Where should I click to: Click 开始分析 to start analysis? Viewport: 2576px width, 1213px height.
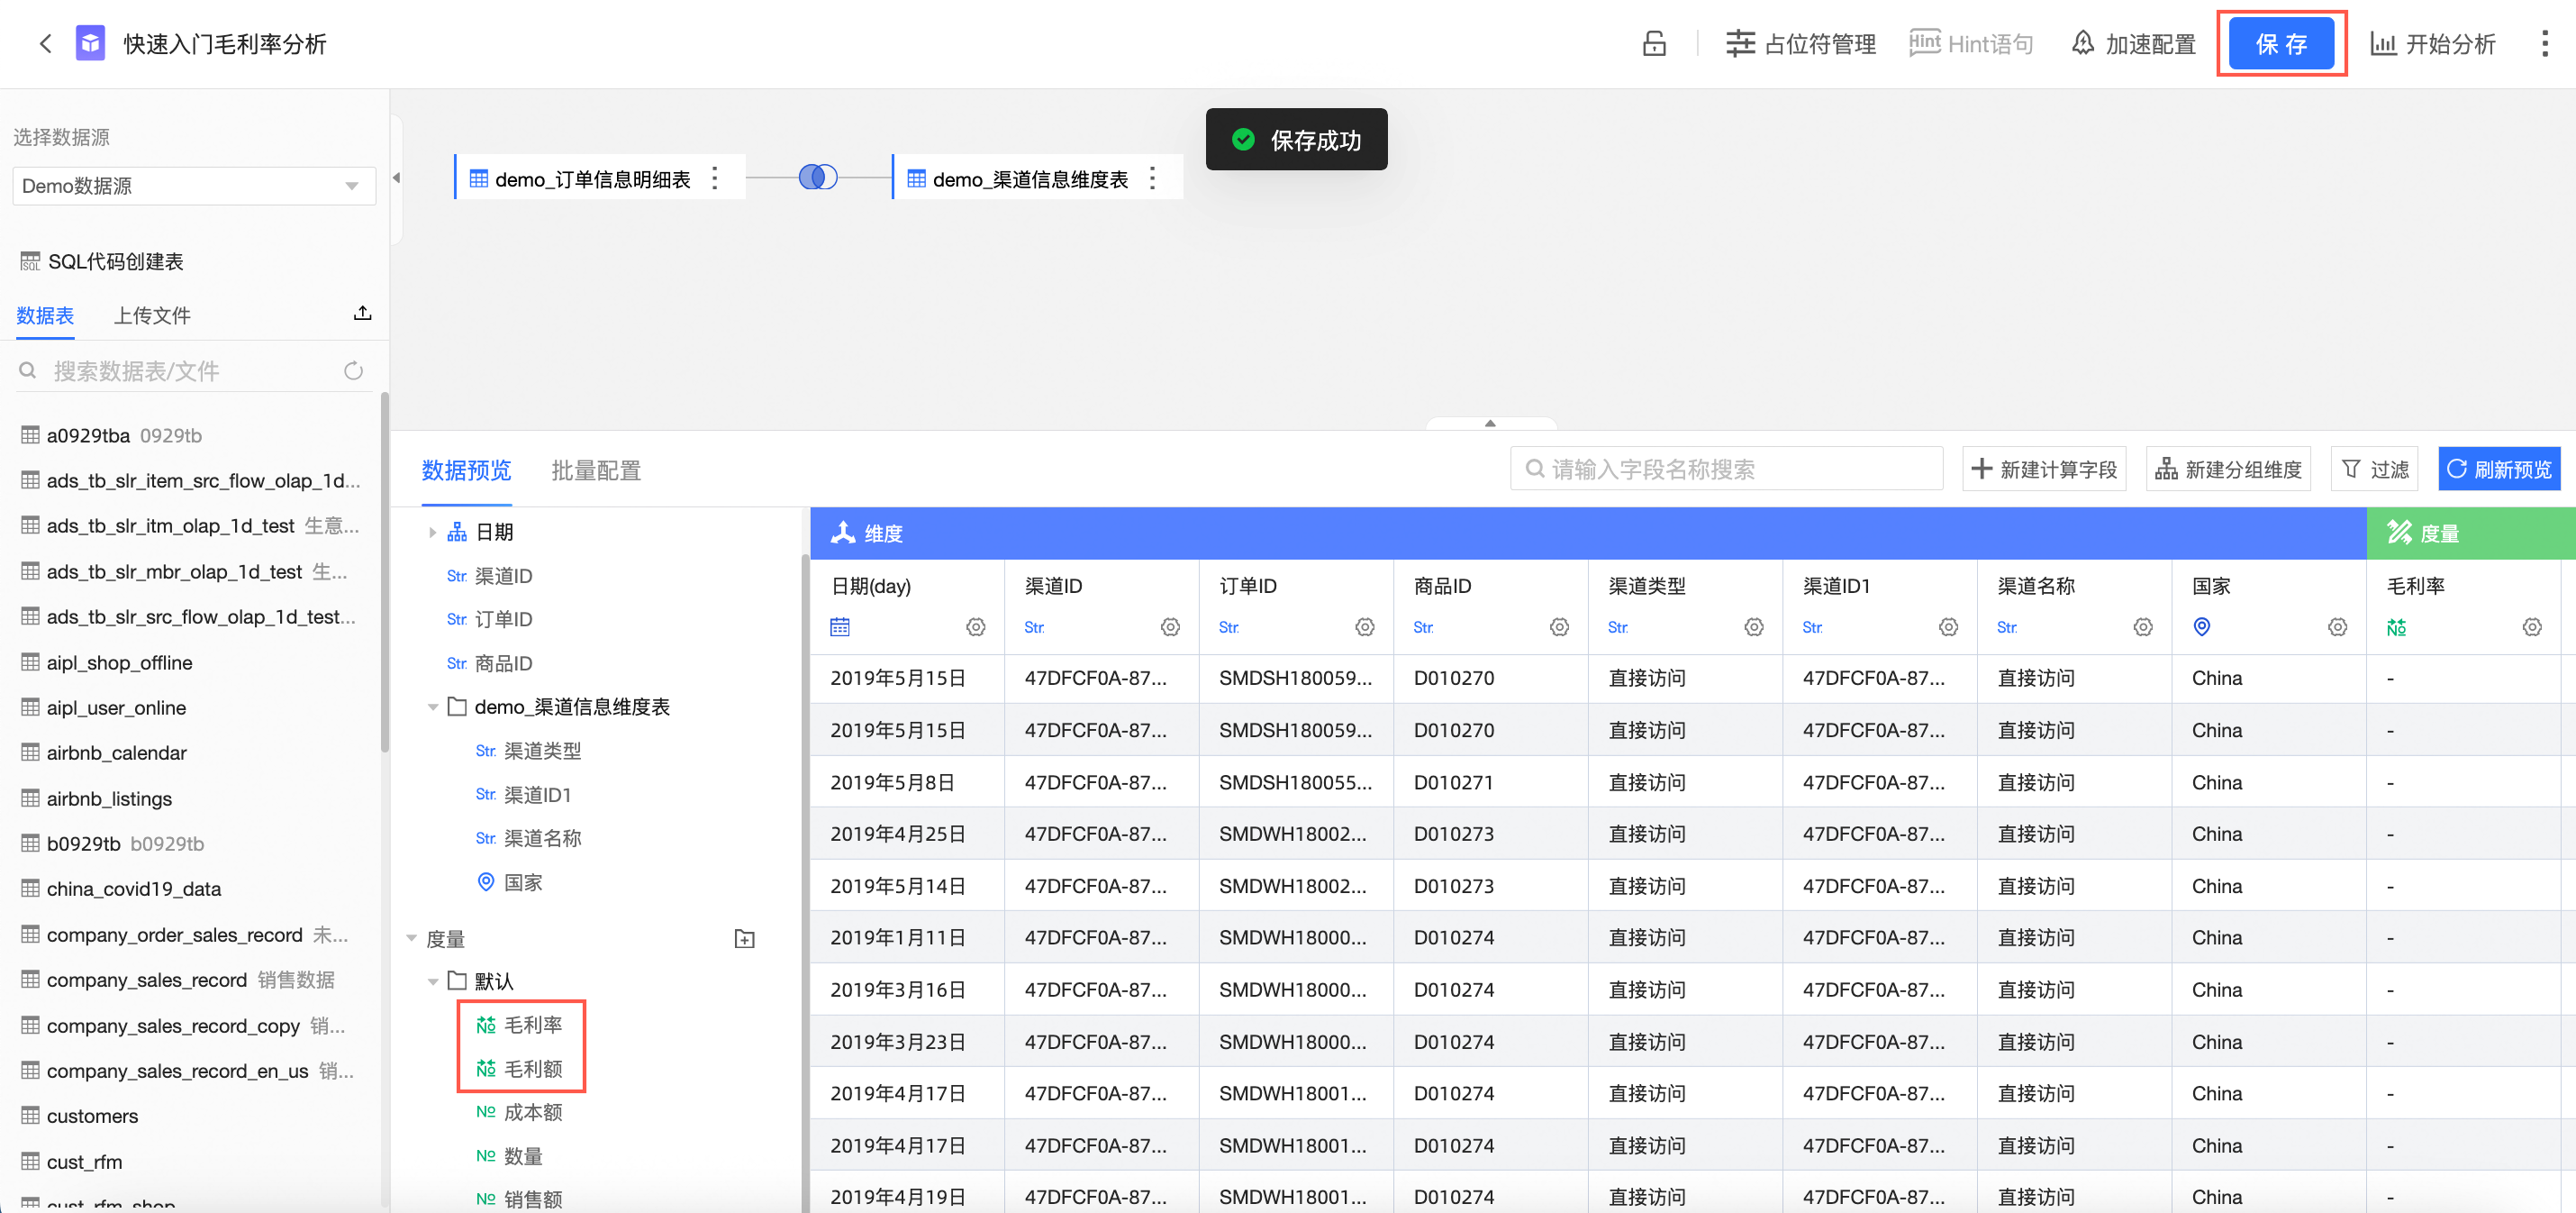click(2432, 43)
